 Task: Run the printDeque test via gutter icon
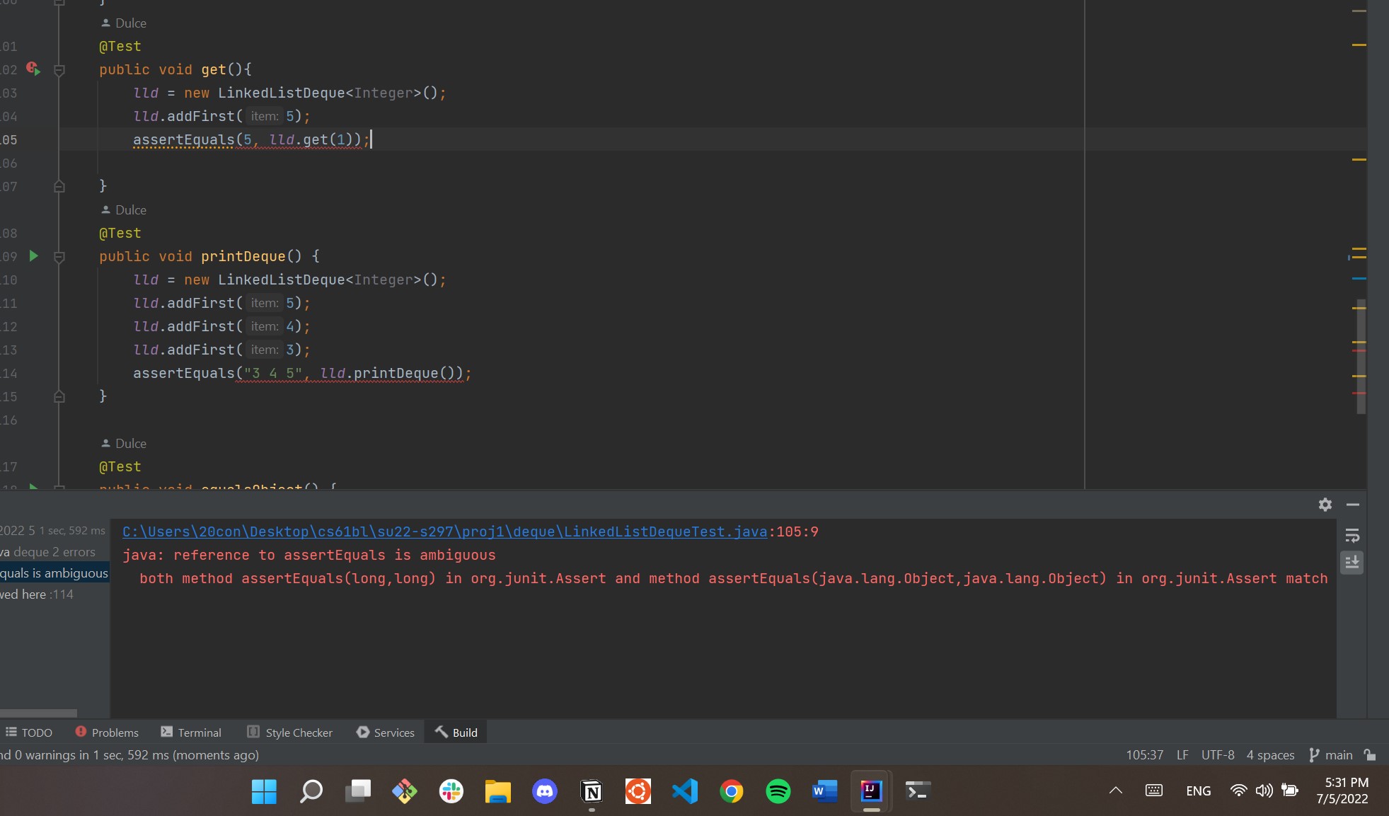point(33,256)
